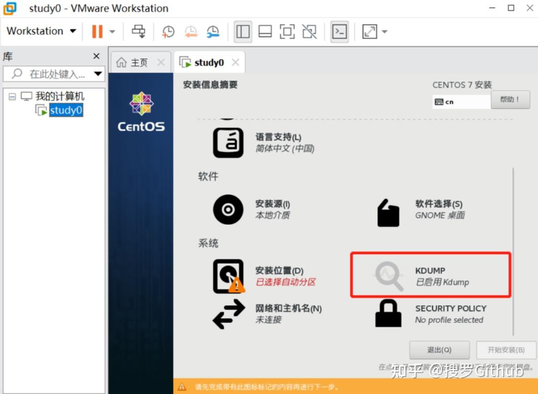Click the Help button in installer

[510, 100]
